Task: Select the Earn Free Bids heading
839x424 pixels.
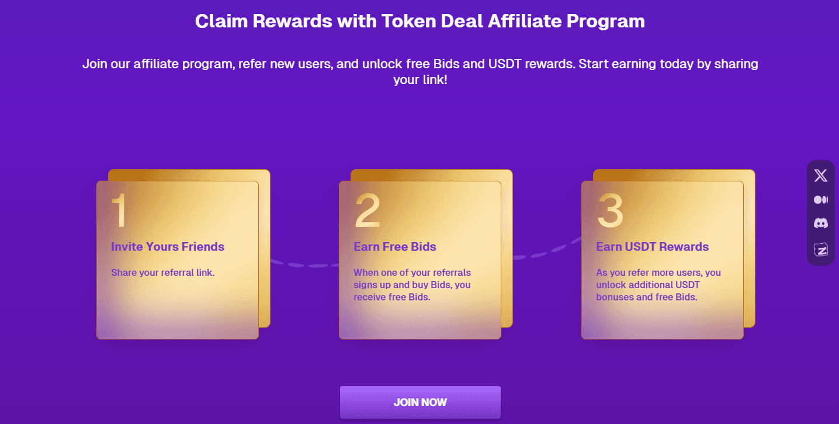Action: [x=395, y=247]
